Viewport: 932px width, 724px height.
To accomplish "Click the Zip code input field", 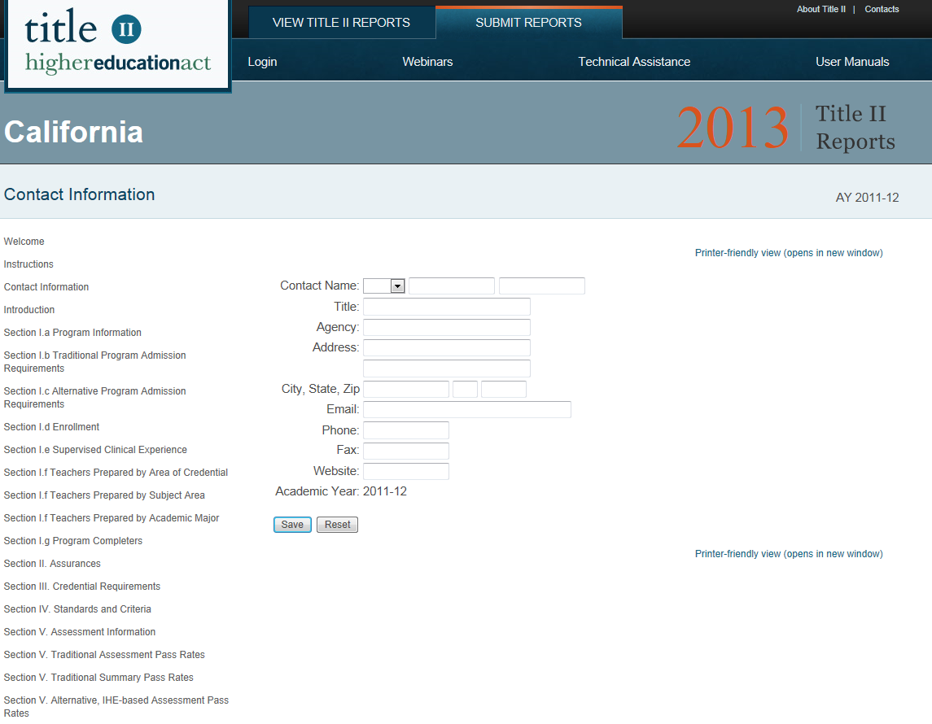I will tap(504, 389).
